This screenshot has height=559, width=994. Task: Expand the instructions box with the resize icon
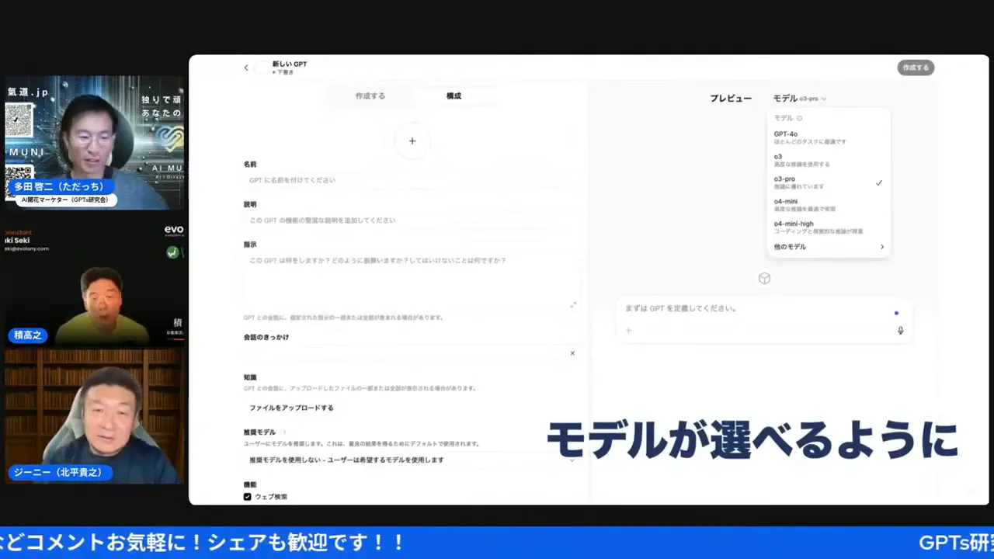pyautogui.click(x=573, y=305)
